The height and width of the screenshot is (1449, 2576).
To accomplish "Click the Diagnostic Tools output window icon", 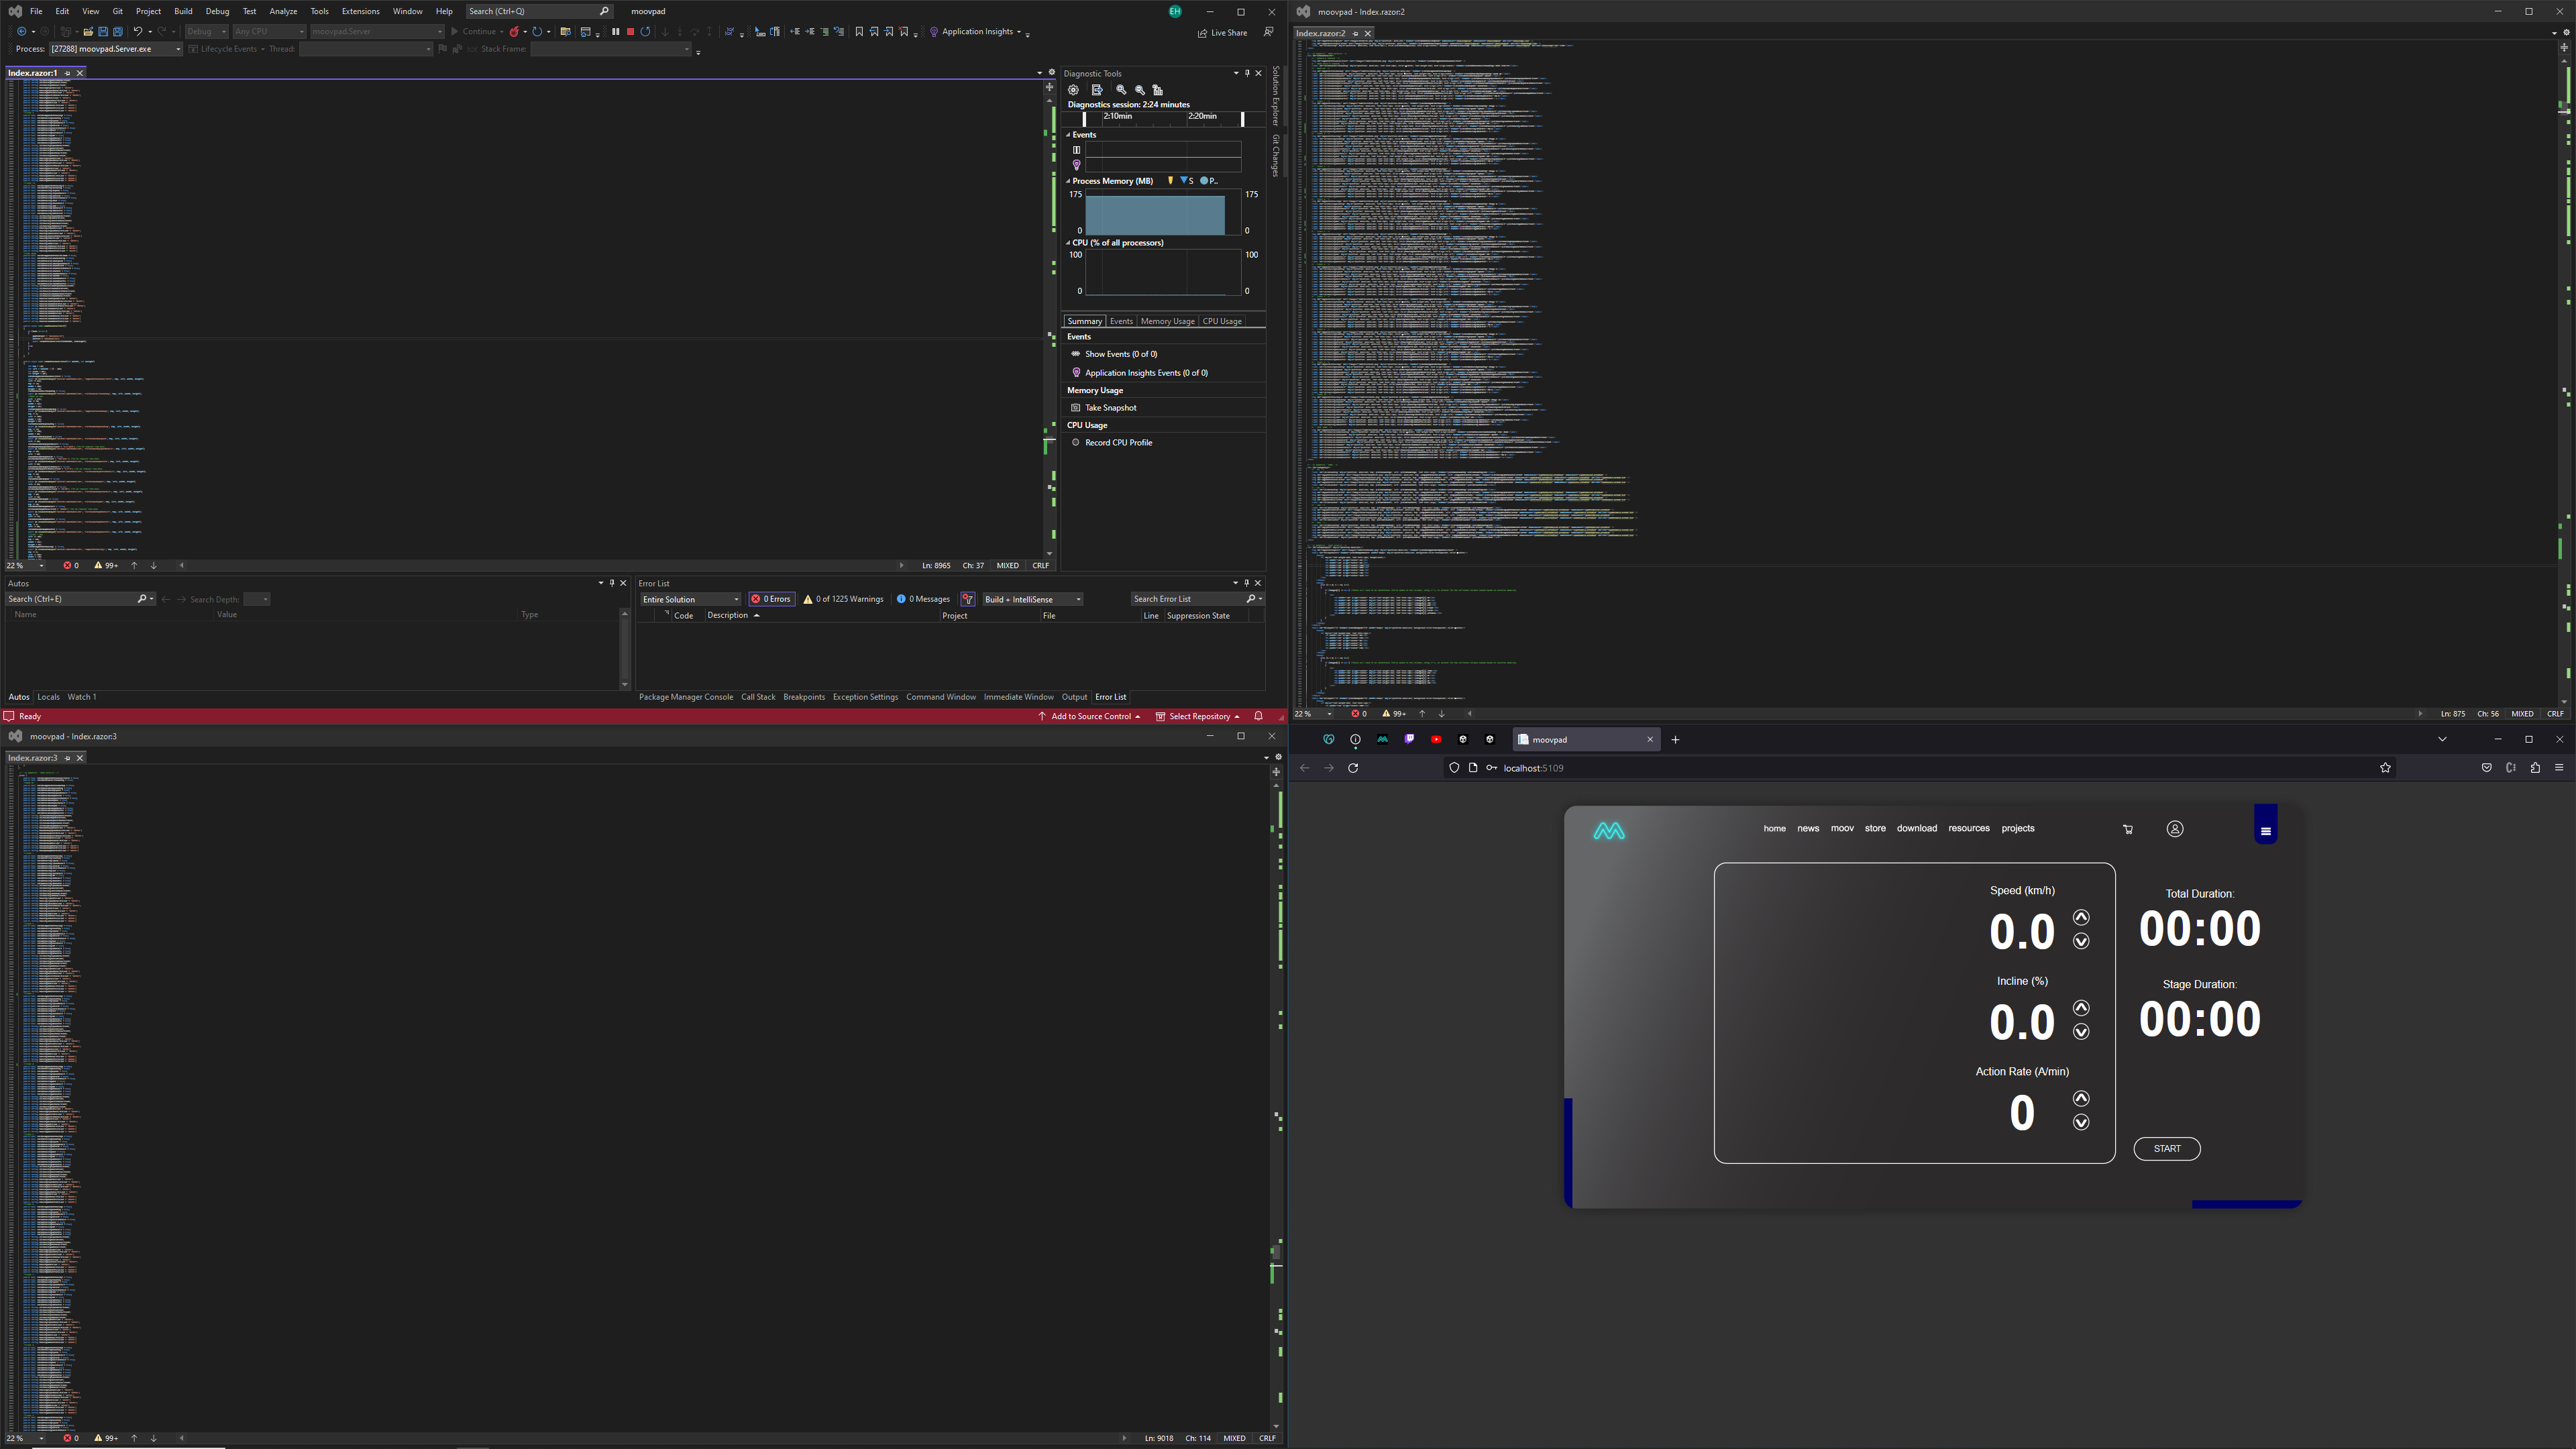I will point(1097,90).
